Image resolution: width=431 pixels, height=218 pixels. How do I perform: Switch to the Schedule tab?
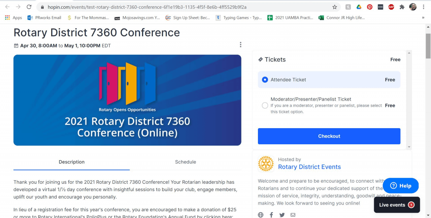(186, 162)
